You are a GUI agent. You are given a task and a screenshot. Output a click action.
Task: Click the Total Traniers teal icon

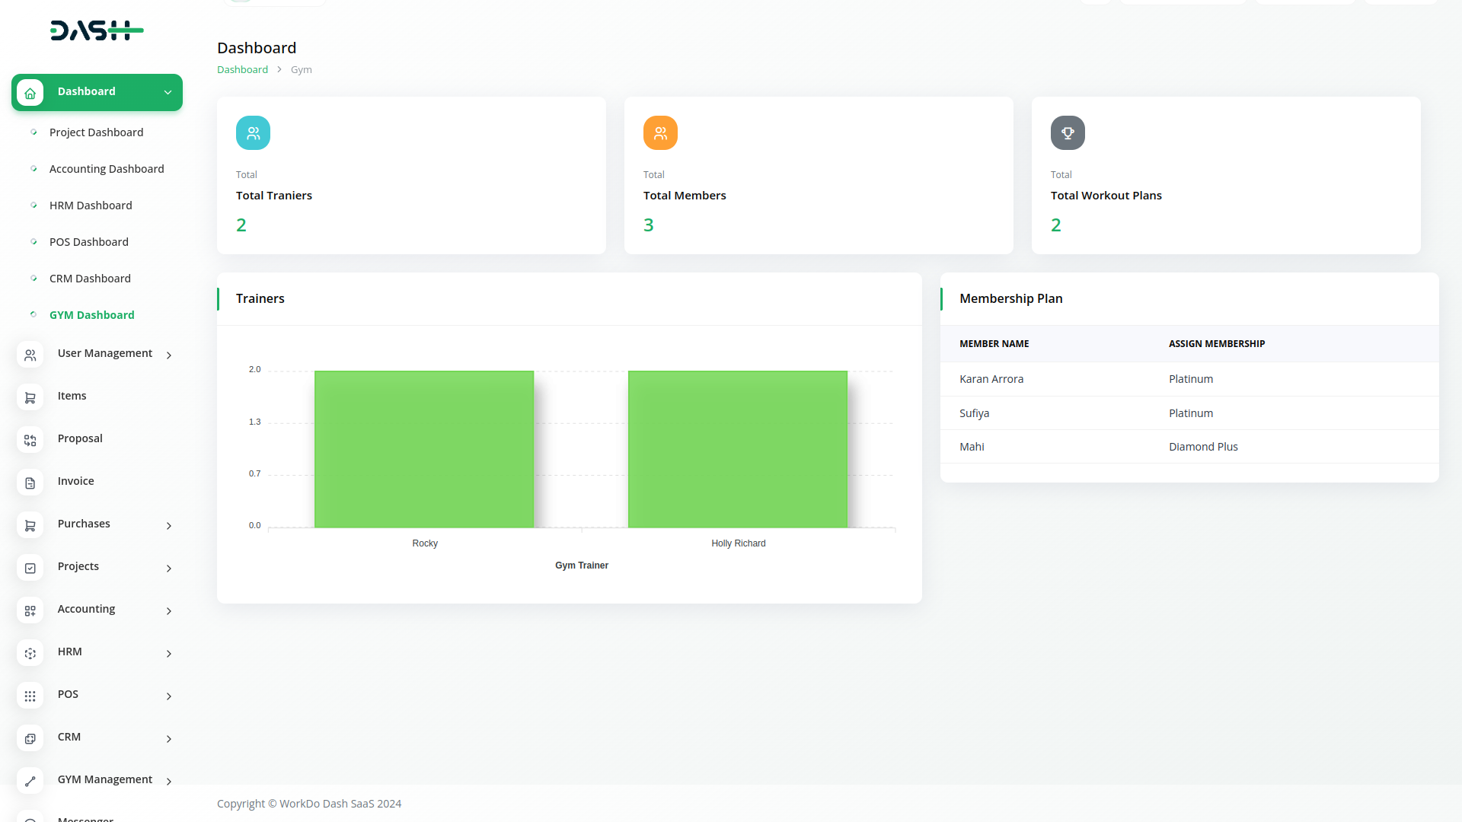coord(253,132)
